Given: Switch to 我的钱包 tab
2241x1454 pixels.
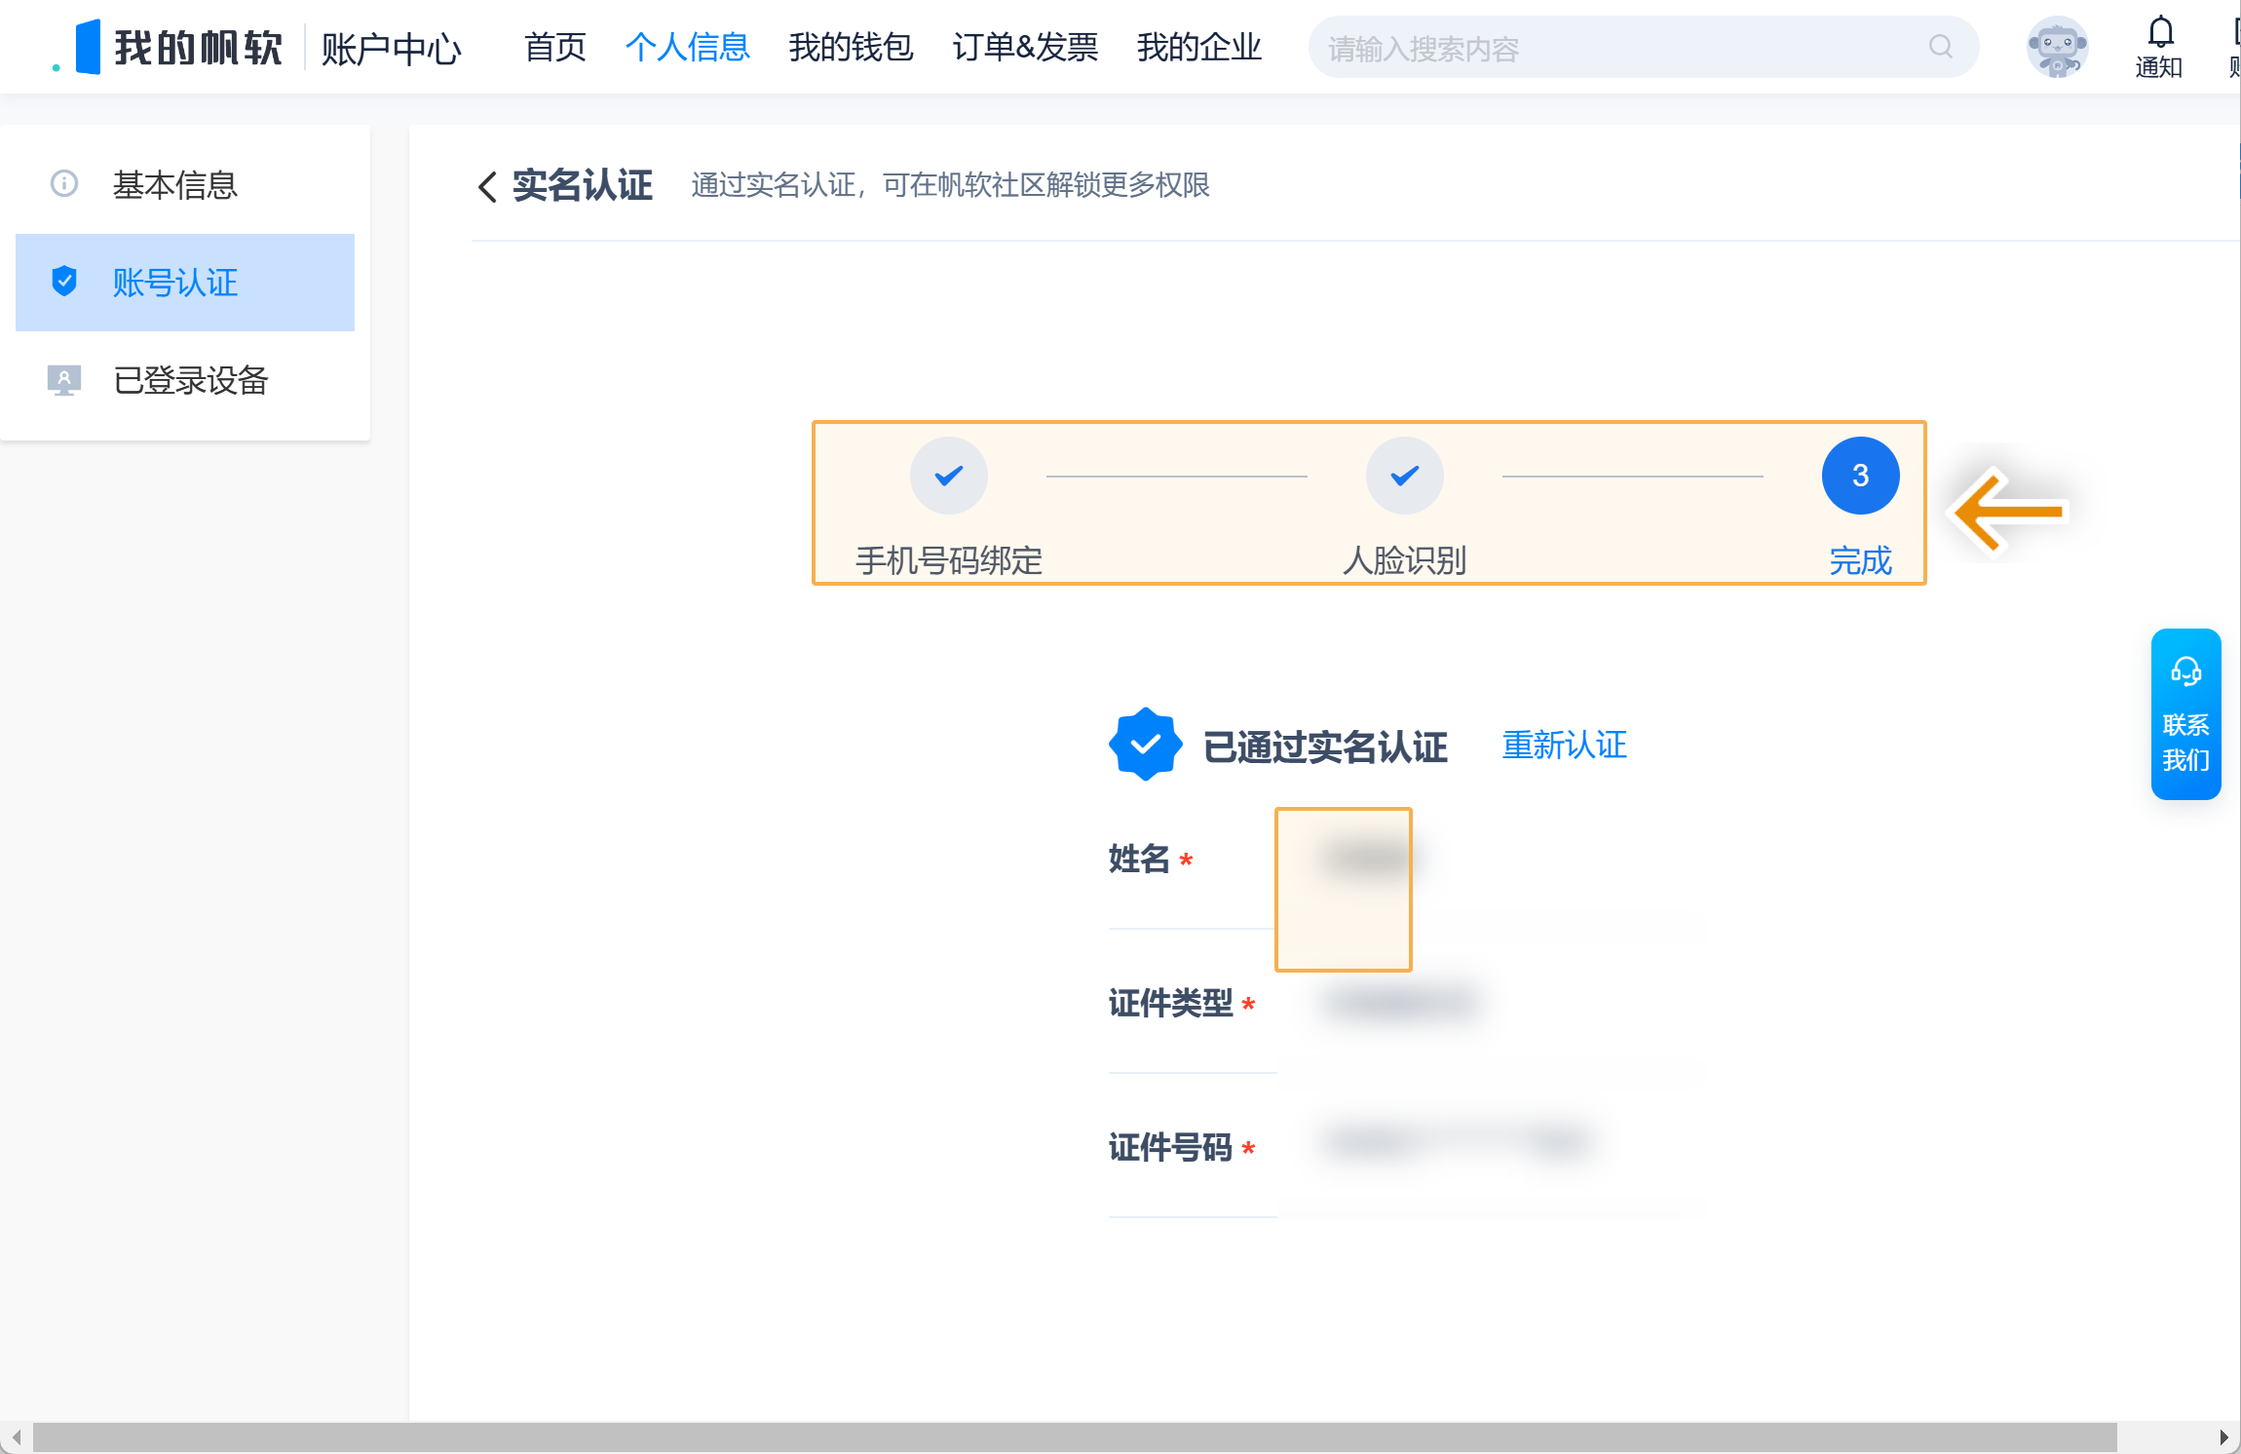Looking at the screenshot, I should pyautogui.click(x=851, y=47).
